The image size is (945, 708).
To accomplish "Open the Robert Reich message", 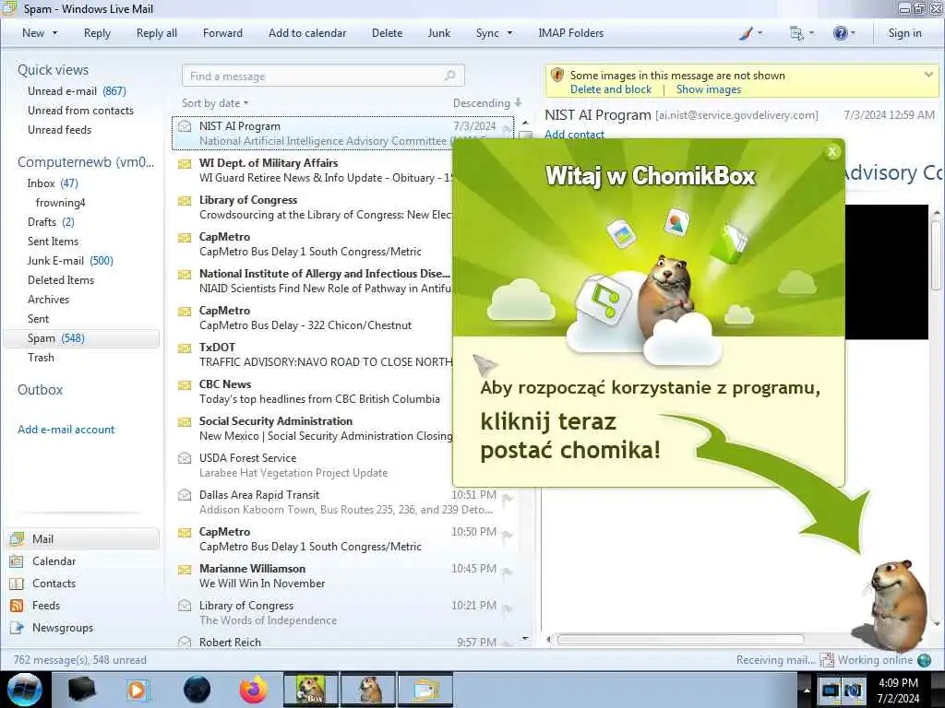I will (342, 642).
